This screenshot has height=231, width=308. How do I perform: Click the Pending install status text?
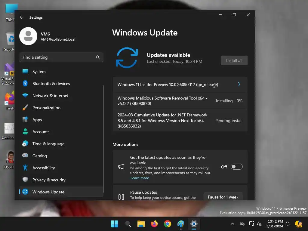229,121
